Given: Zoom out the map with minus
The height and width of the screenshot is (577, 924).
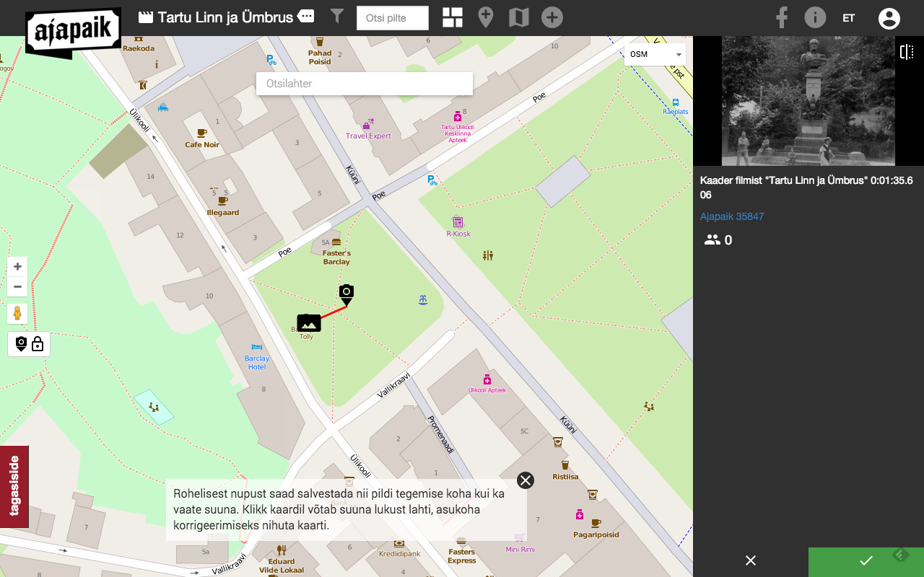Looking at the screenshot, I should pyautogui.click(x=18, y=287).
